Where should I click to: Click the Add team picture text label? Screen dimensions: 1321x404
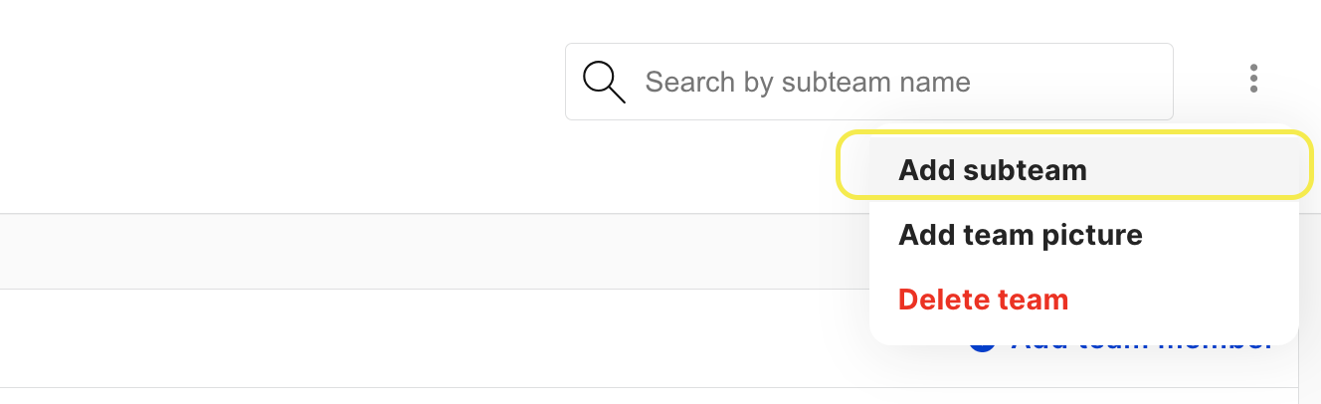(x=1021, y=236)
